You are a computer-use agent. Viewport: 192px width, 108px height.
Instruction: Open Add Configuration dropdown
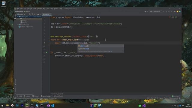155,11
